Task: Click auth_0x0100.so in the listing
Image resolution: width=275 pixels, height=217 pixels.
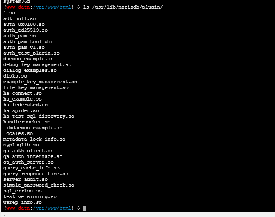Action: [24, 24]
